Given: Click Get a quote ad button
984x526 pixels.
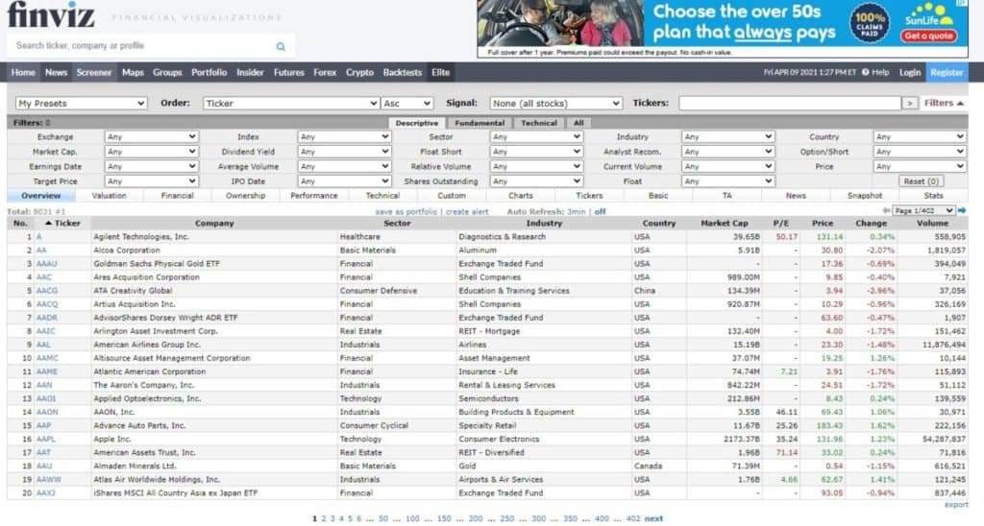Looking at the screenshot, I should point(928,36).
